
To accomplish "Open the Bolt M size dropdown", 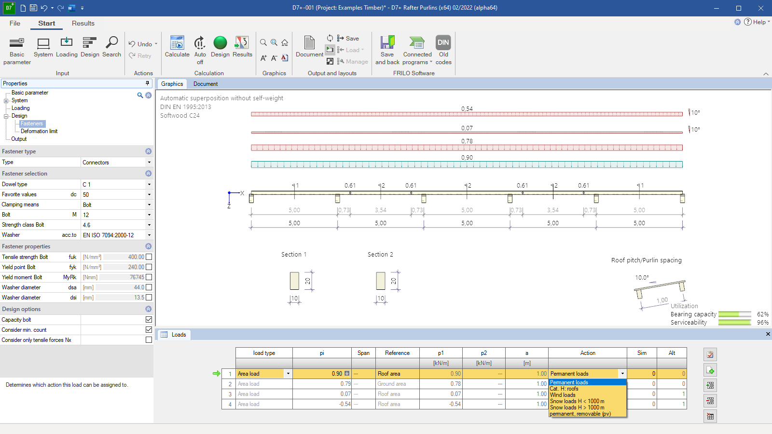I will (149, 215).
